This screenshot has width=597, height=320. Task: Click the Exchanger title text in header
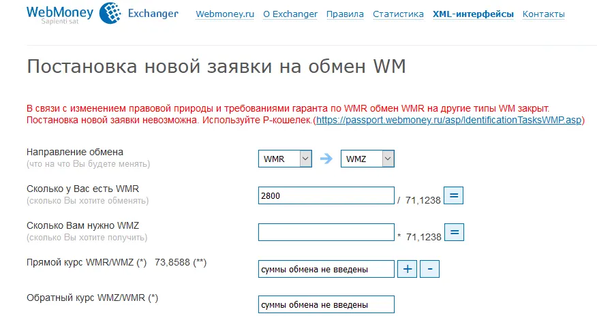[x=153, y=14]
